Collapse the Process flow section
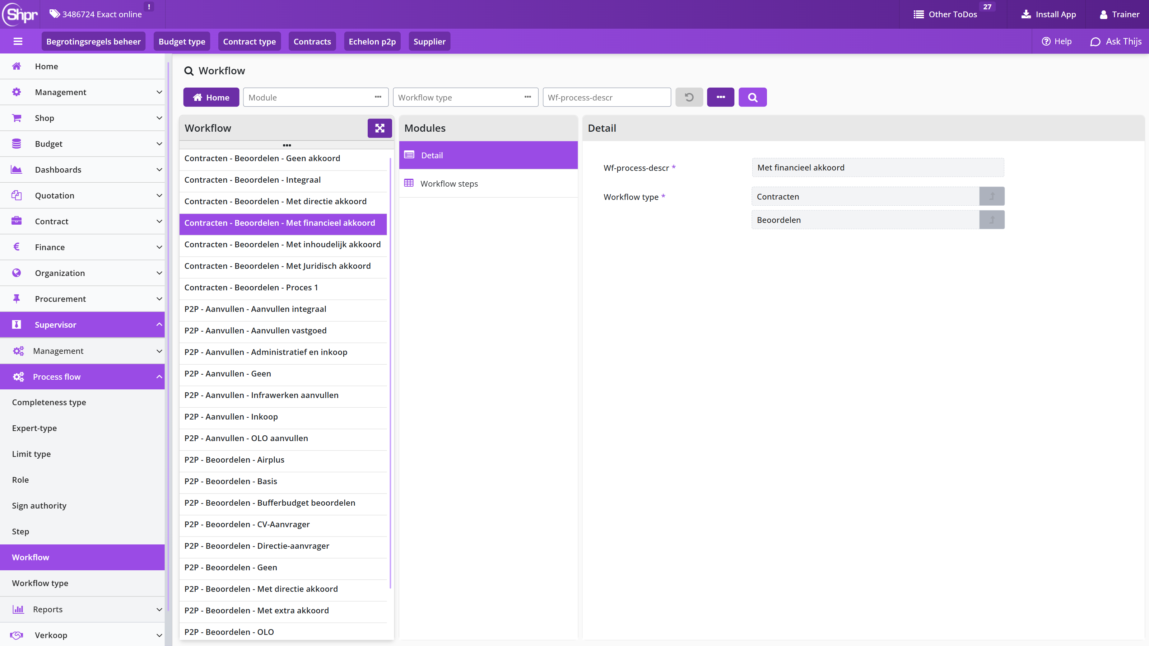The width and height of the screenshot is (1149, 646). [83, 377]
